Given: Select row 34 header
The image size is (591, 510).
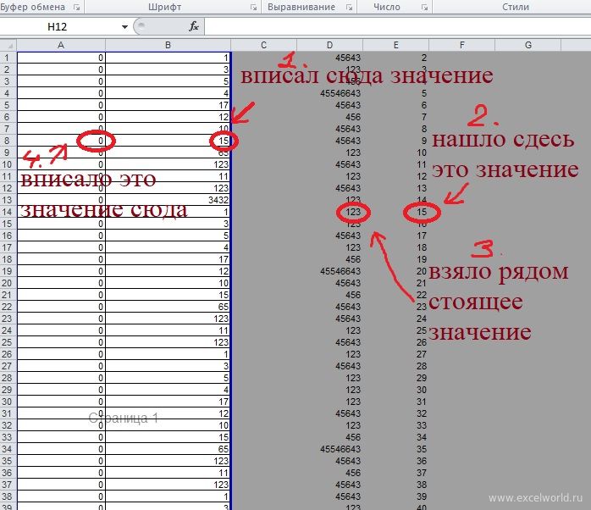Looking at the screenshot, I should (x=8, y=449).
